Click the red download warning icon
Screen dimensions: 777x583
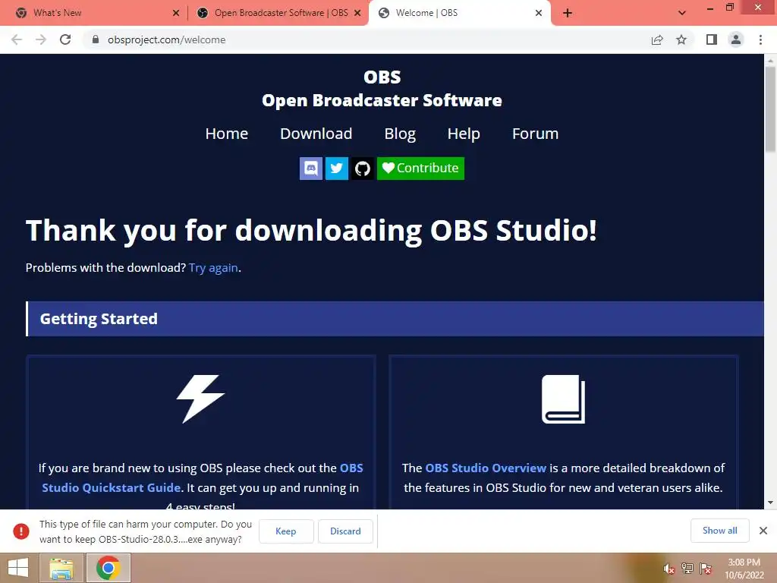pyautogui.click(x=21, y=531)
